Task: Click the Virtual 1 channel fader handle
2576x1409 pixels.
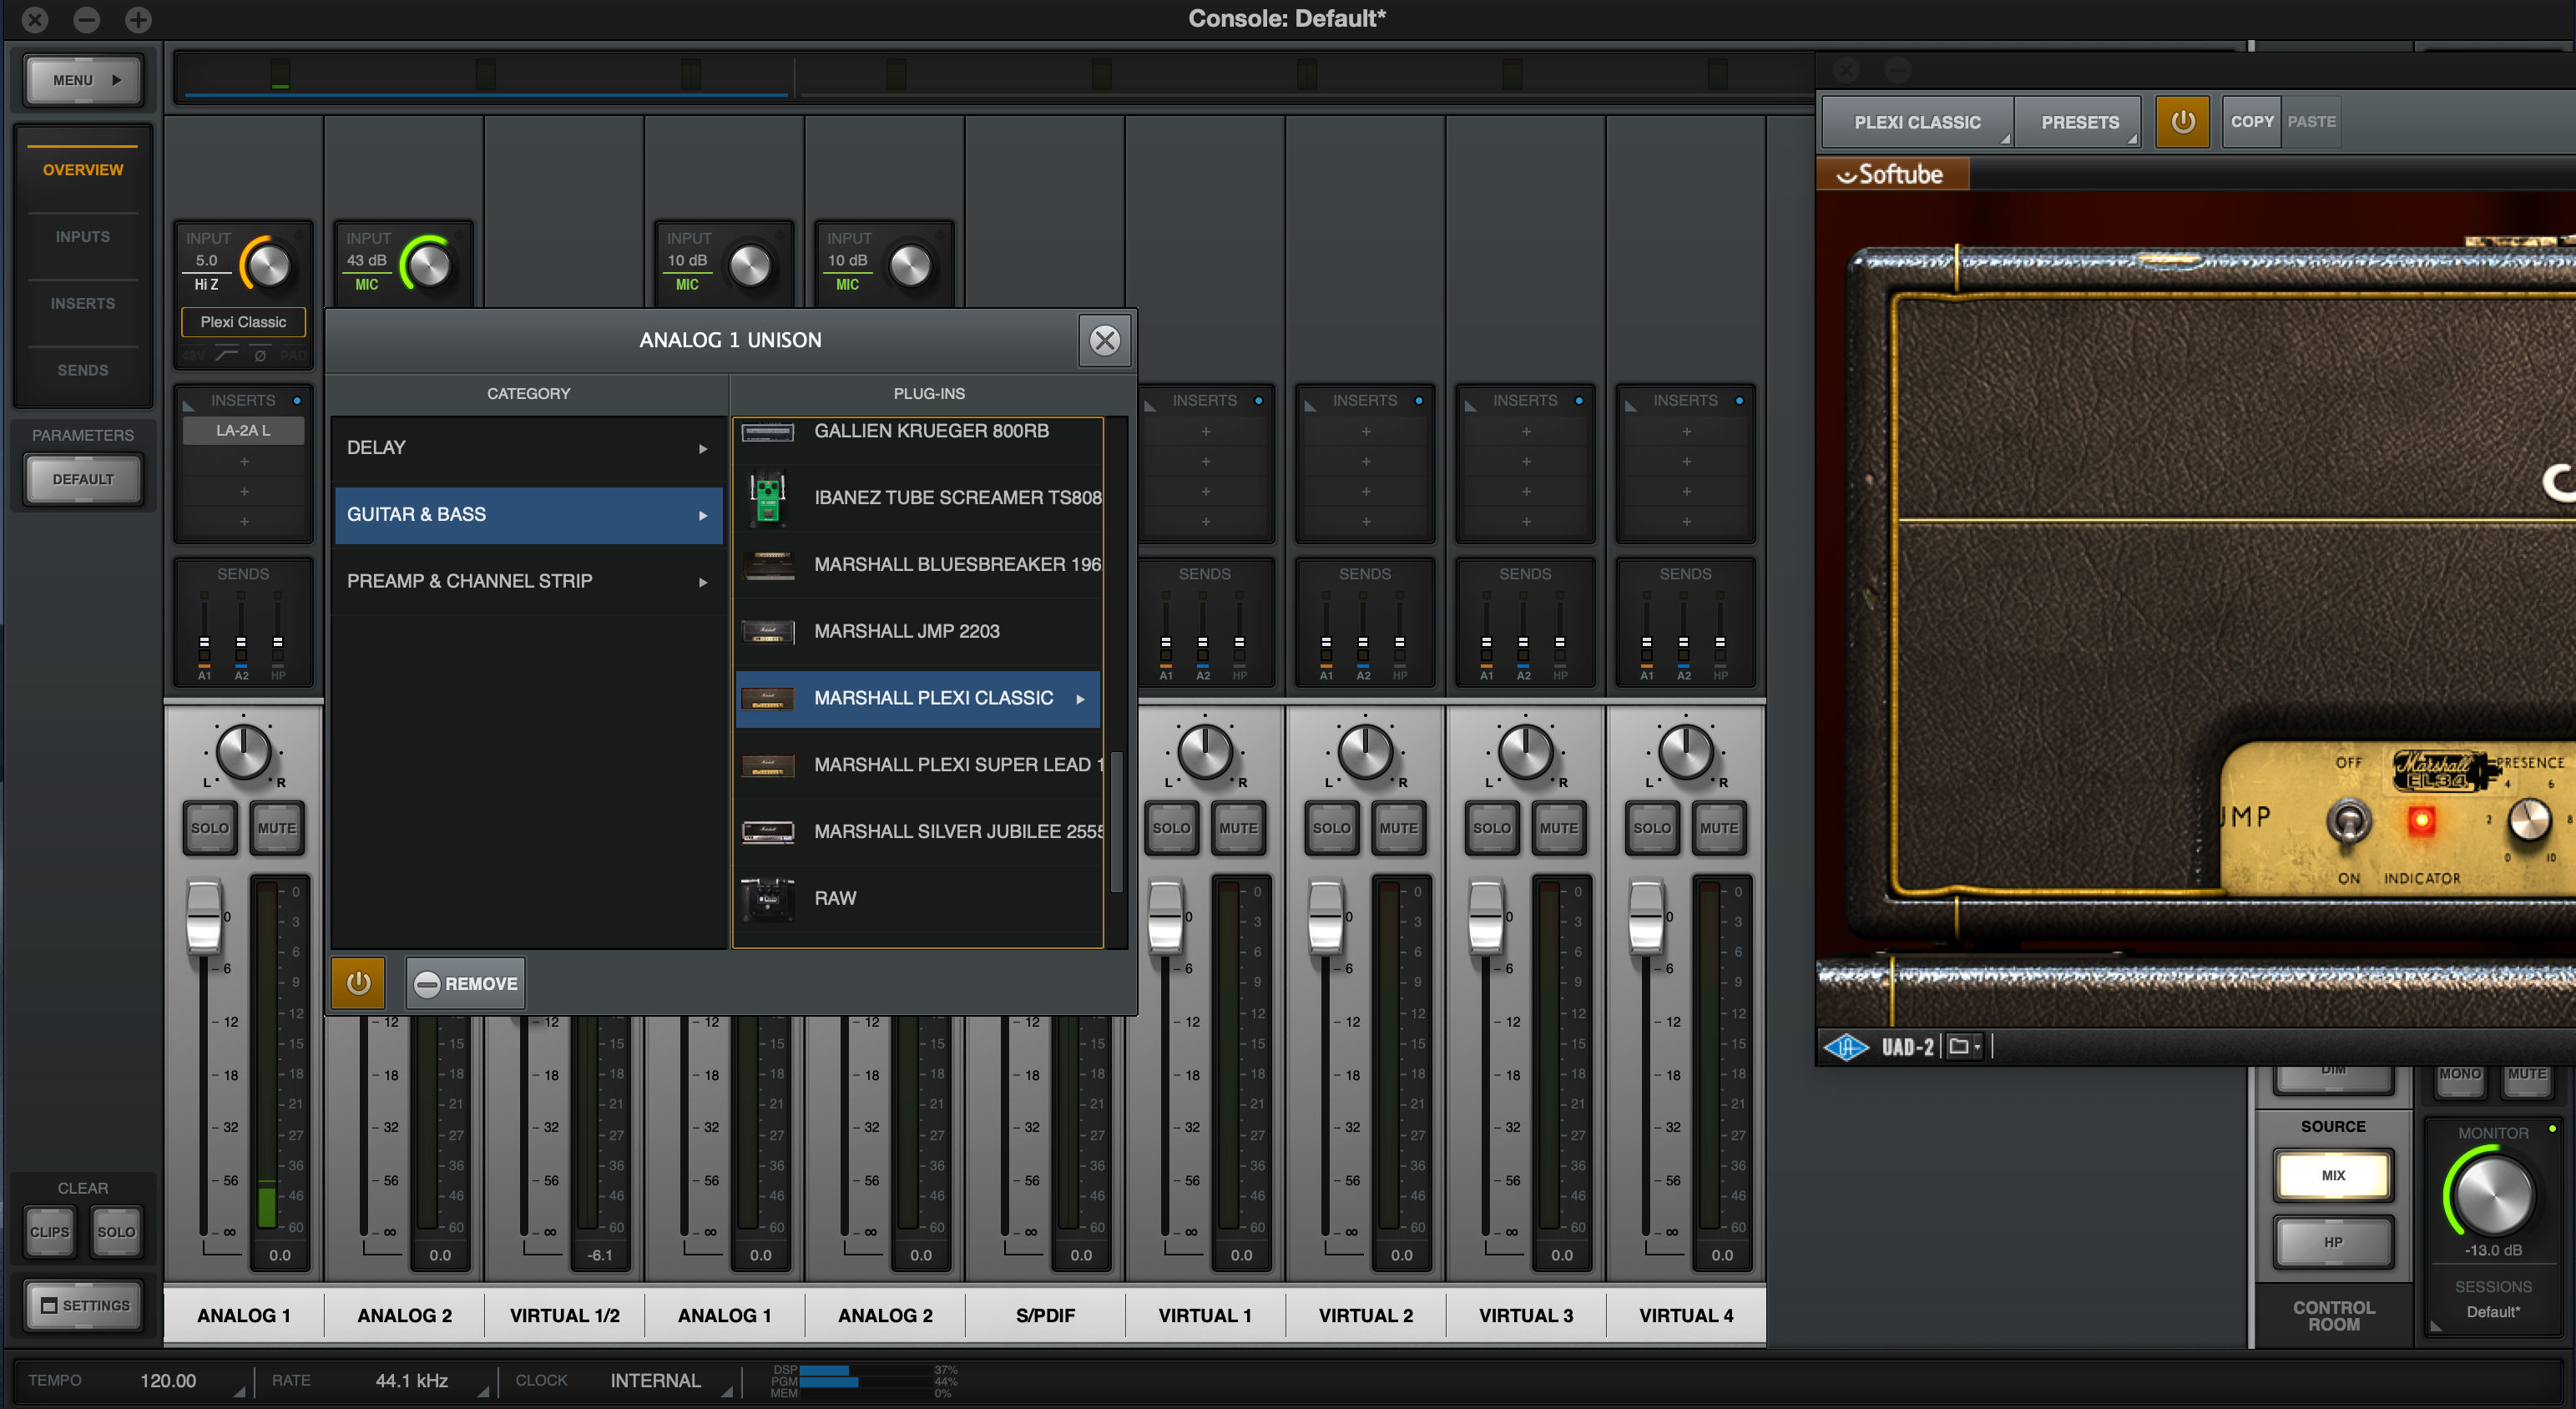Action: 1165,917
